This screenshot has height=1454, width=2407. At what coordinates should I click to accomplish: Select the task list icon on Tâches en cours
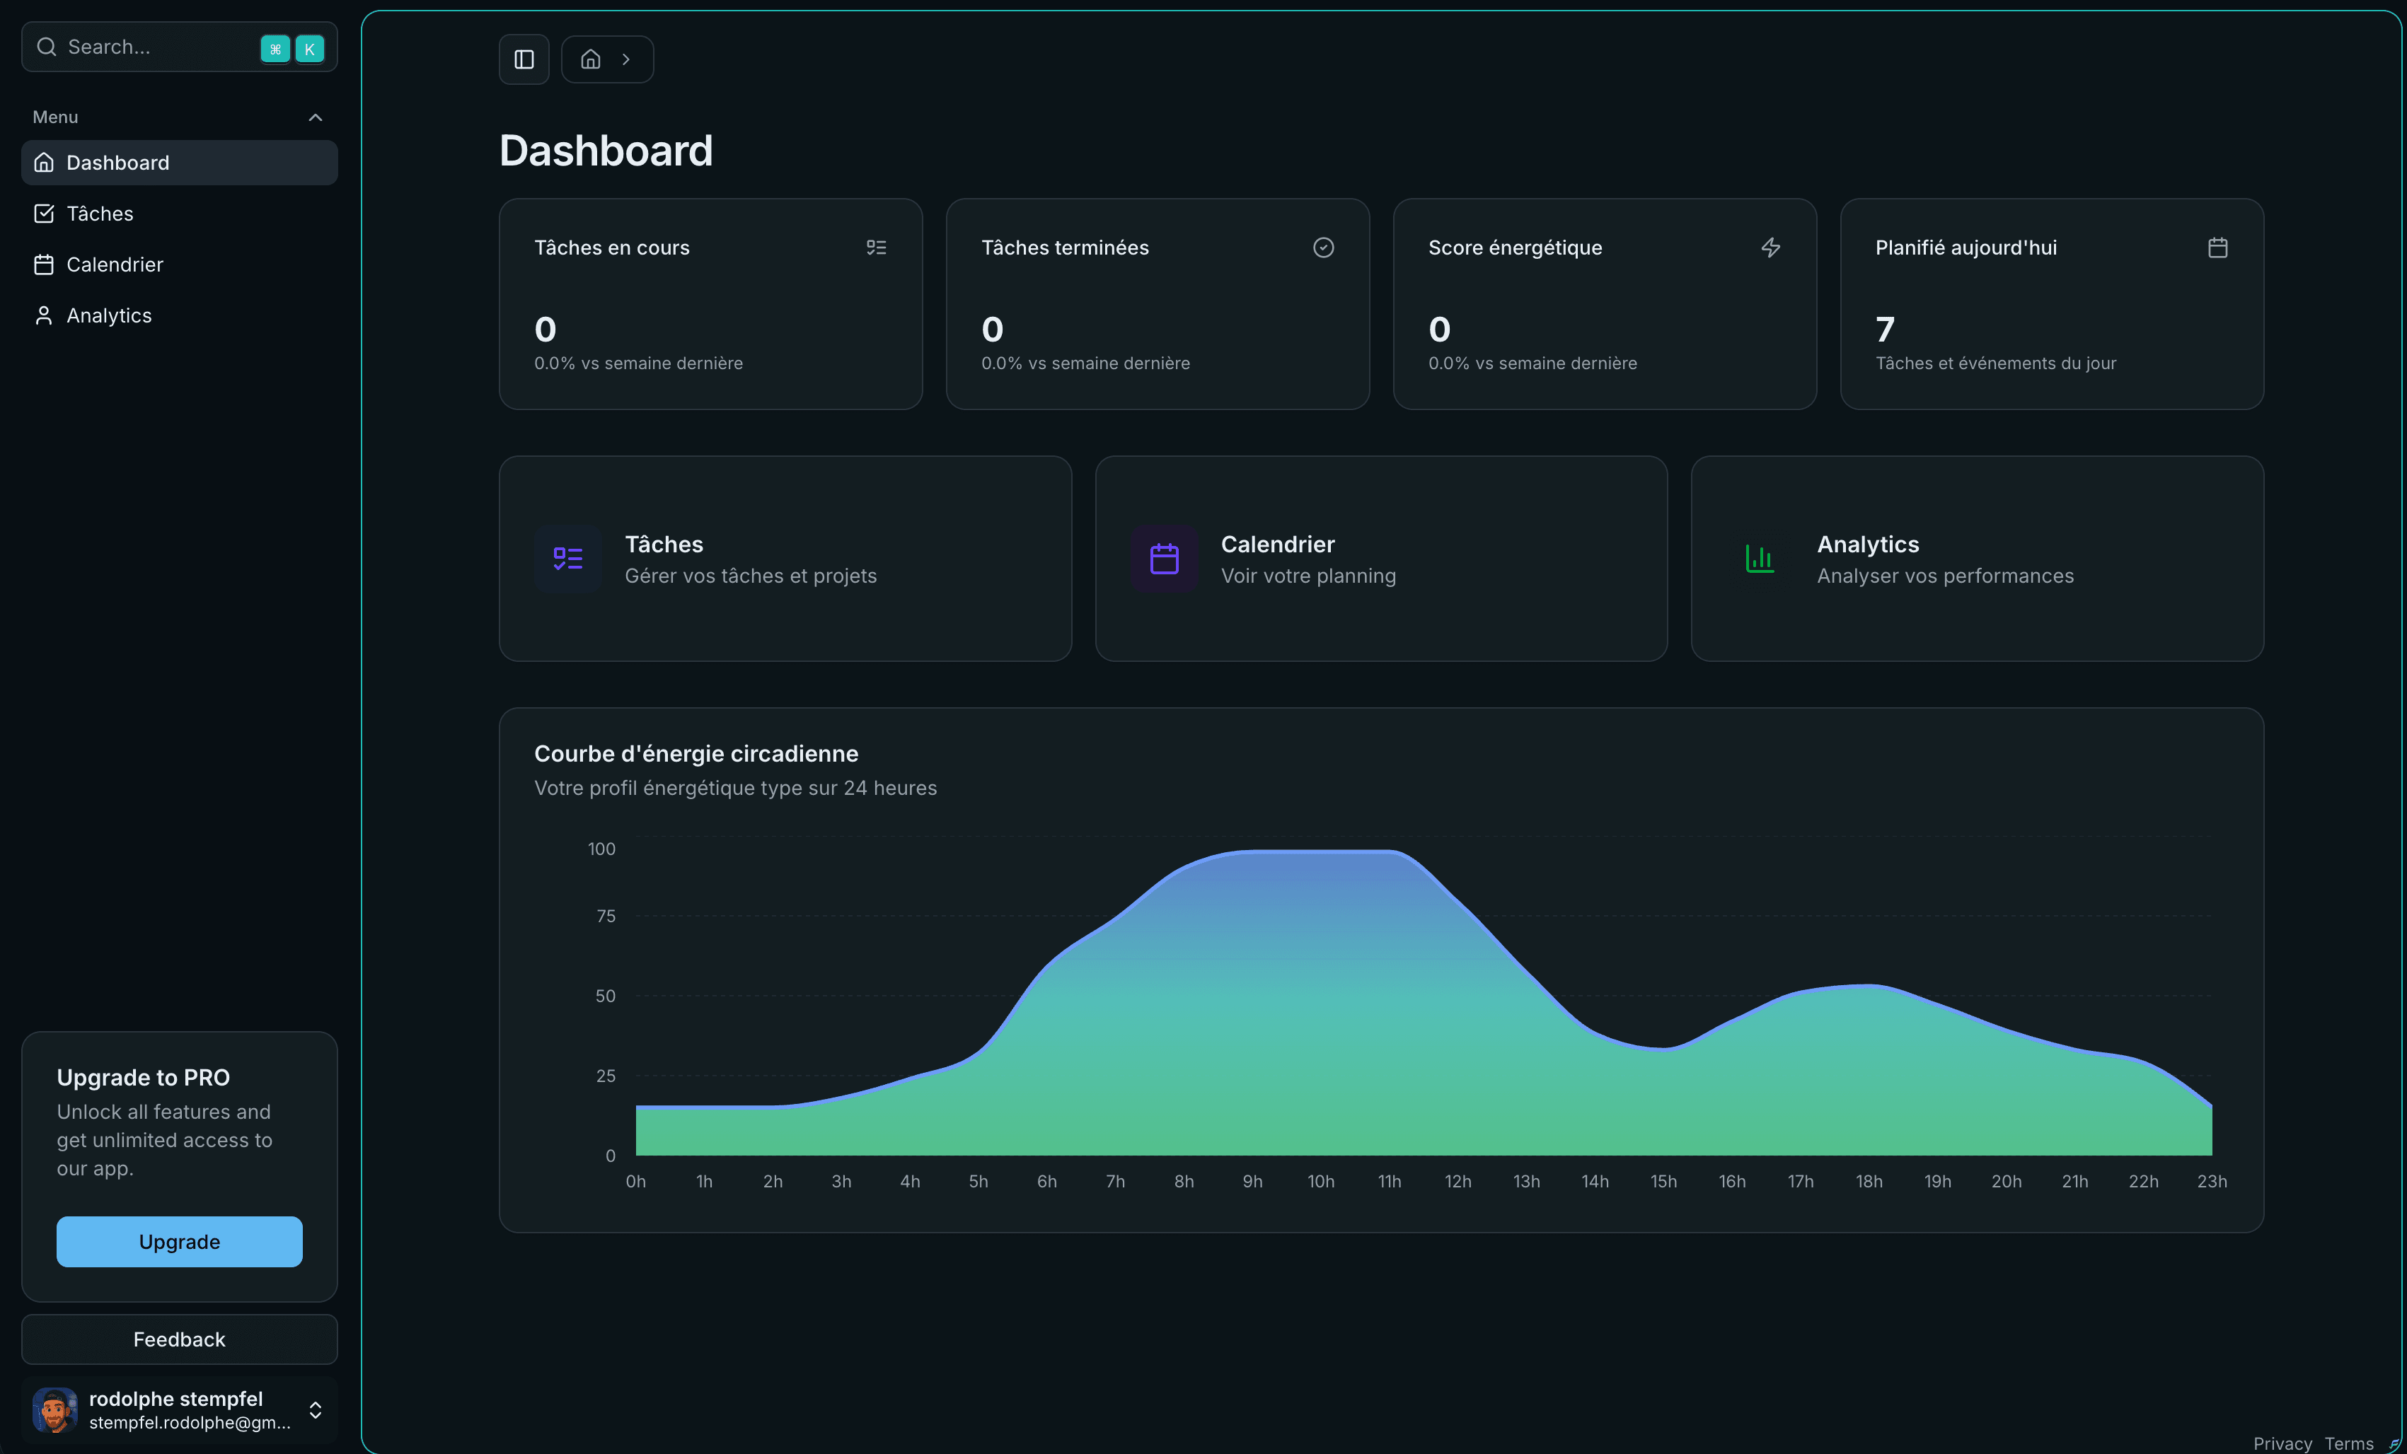point(876,247)
